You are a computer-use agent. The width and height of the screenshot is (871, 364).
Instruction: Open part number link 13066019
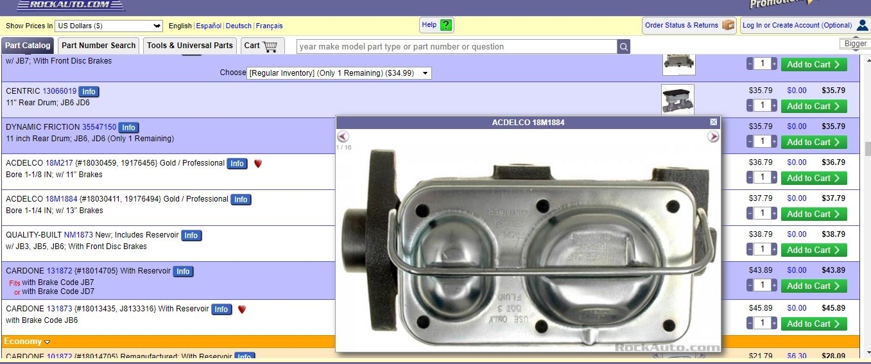(x=60, y=91)
